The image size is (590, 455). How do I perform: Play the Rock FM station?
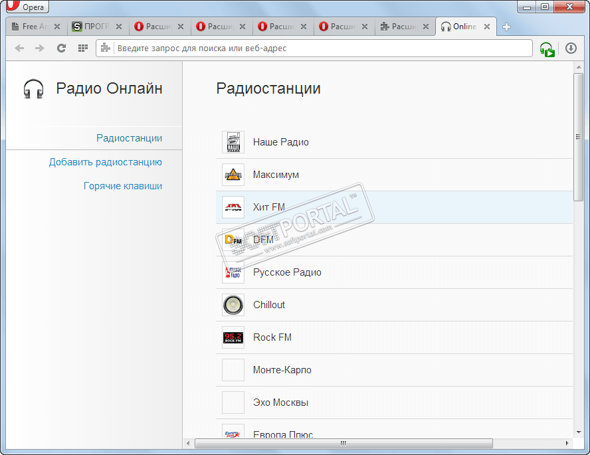[x=395, y=337]
